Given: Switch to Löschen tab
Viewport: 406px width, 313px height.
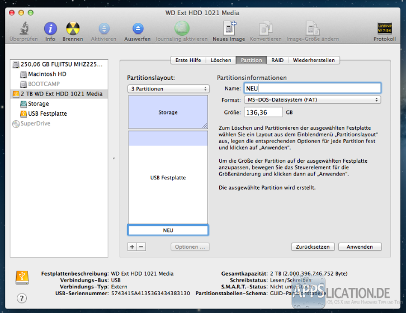Looking at the screenshot, I should point(221,60).
